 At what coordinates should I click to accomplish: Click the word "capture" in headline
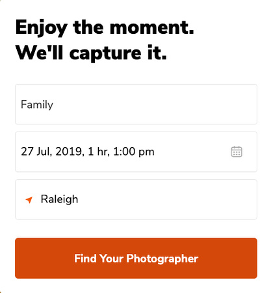coord(105,54)
